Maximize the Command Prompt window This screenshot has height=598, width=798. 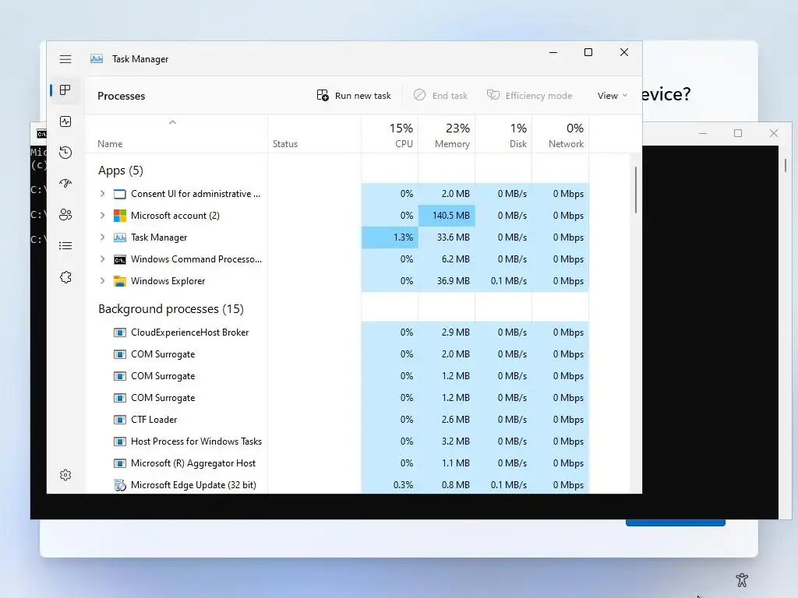point(738,133)
